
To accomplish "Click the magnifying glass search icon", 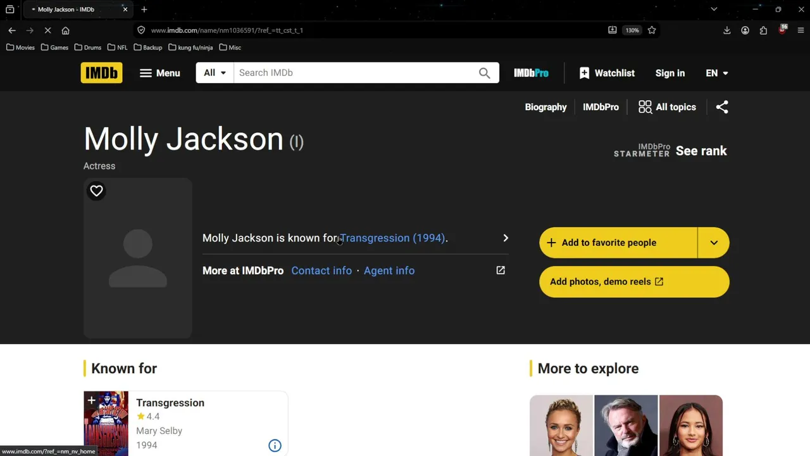I will (485, 73).
